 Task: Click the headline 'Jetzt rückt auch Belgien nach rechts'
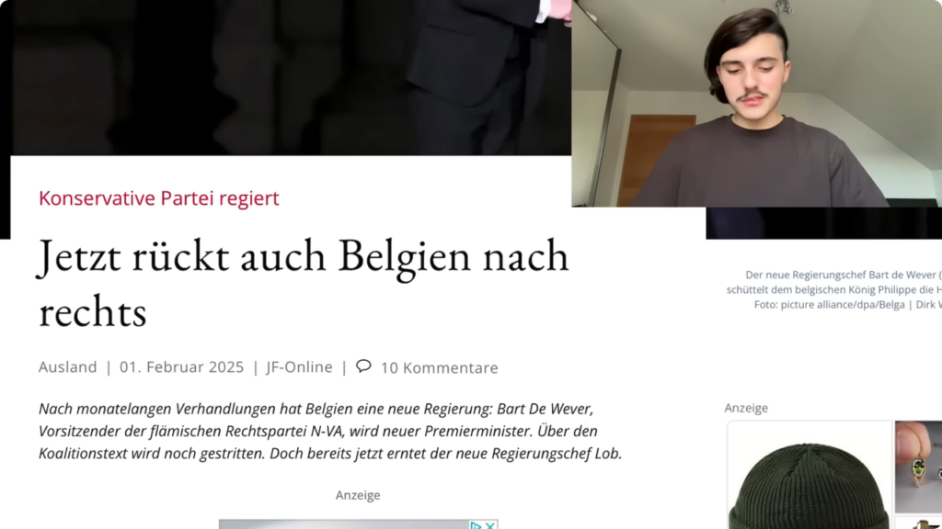coord(304,283)
